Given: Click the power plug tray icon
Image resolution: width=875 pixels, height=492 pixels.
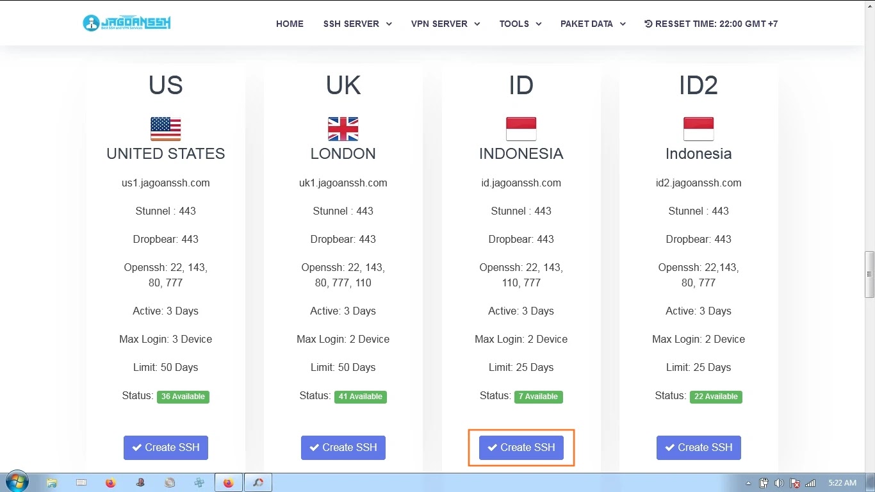Looking at the screenshot, I should (x=764, y=483).
